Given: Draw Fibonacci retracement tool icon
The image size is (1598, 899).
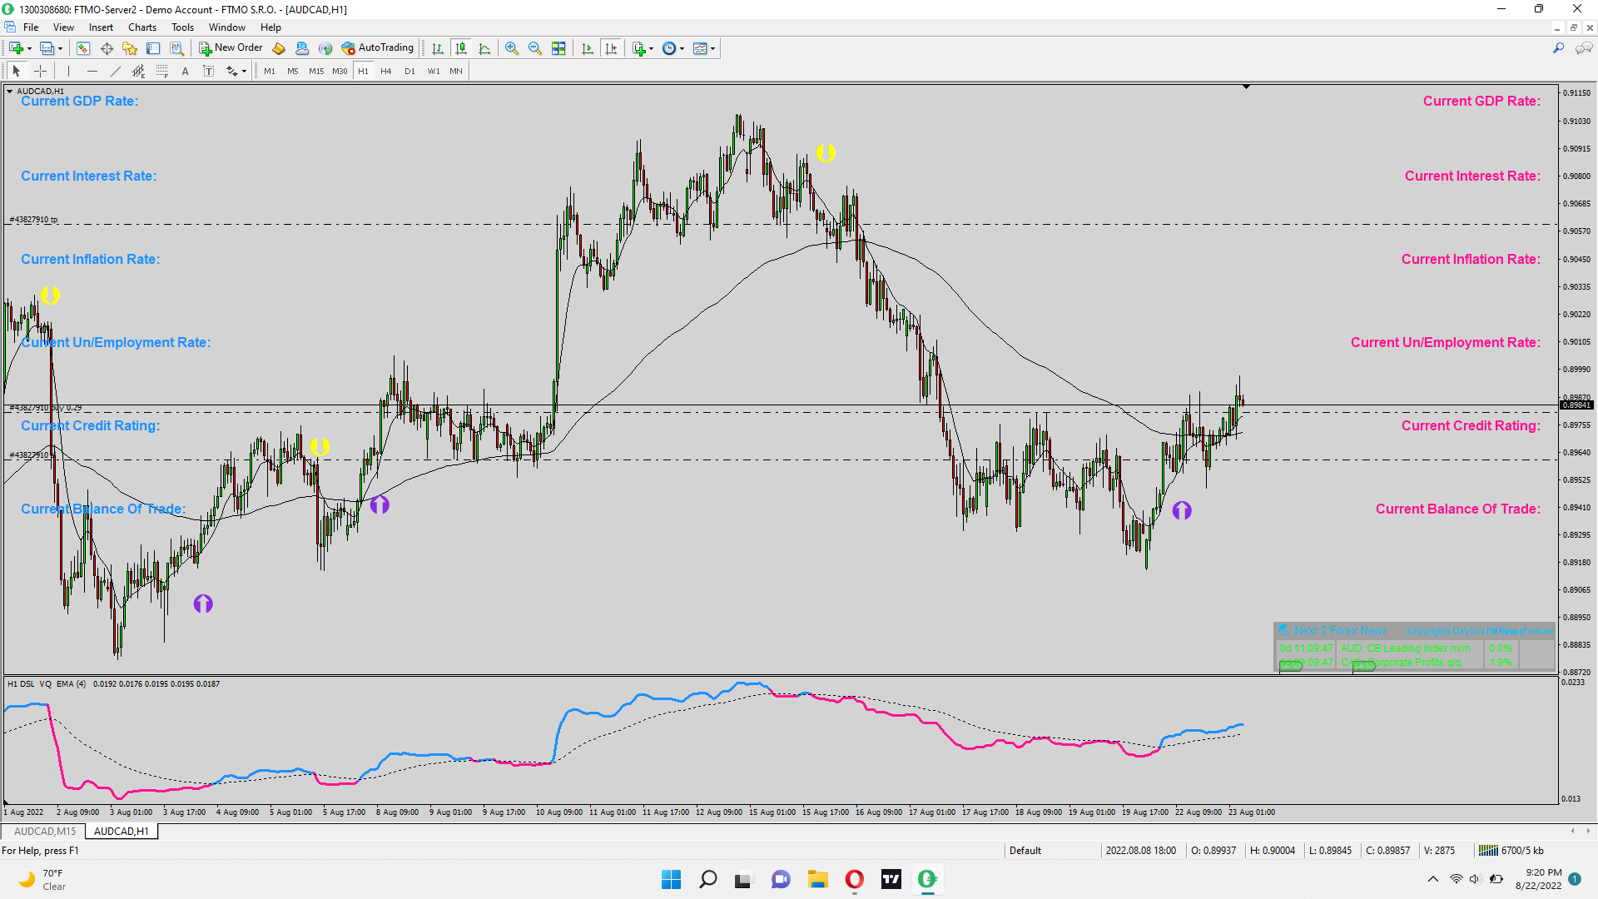Looking at the screenshot, I should click(x=162, y=72).
